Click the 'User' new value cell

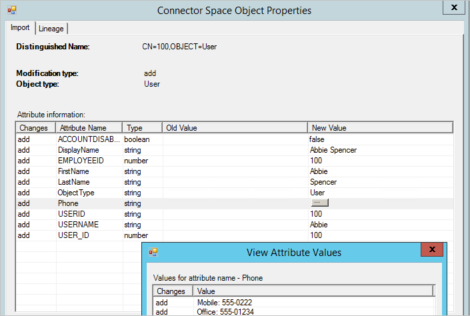[317, 193]
